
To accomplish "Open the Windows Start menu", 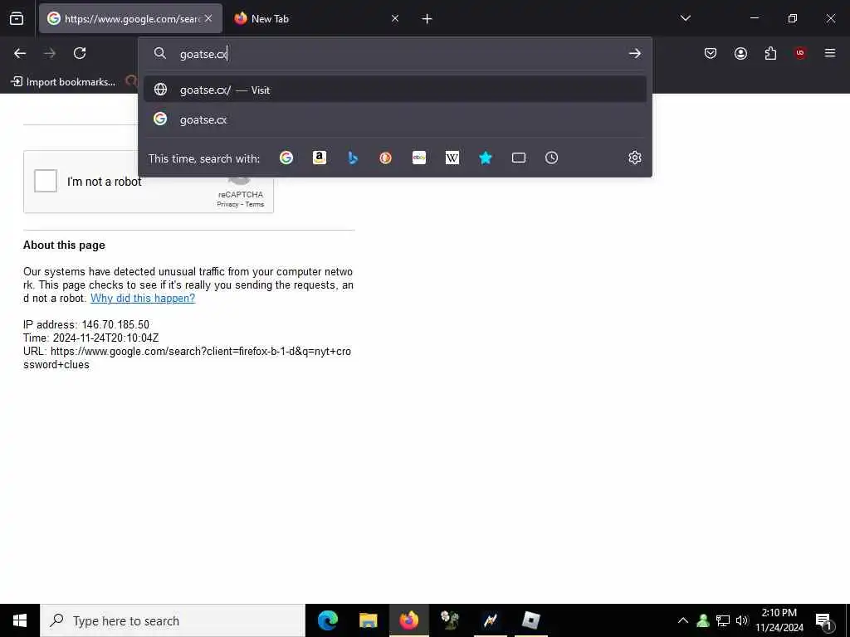I will point(20,620).
